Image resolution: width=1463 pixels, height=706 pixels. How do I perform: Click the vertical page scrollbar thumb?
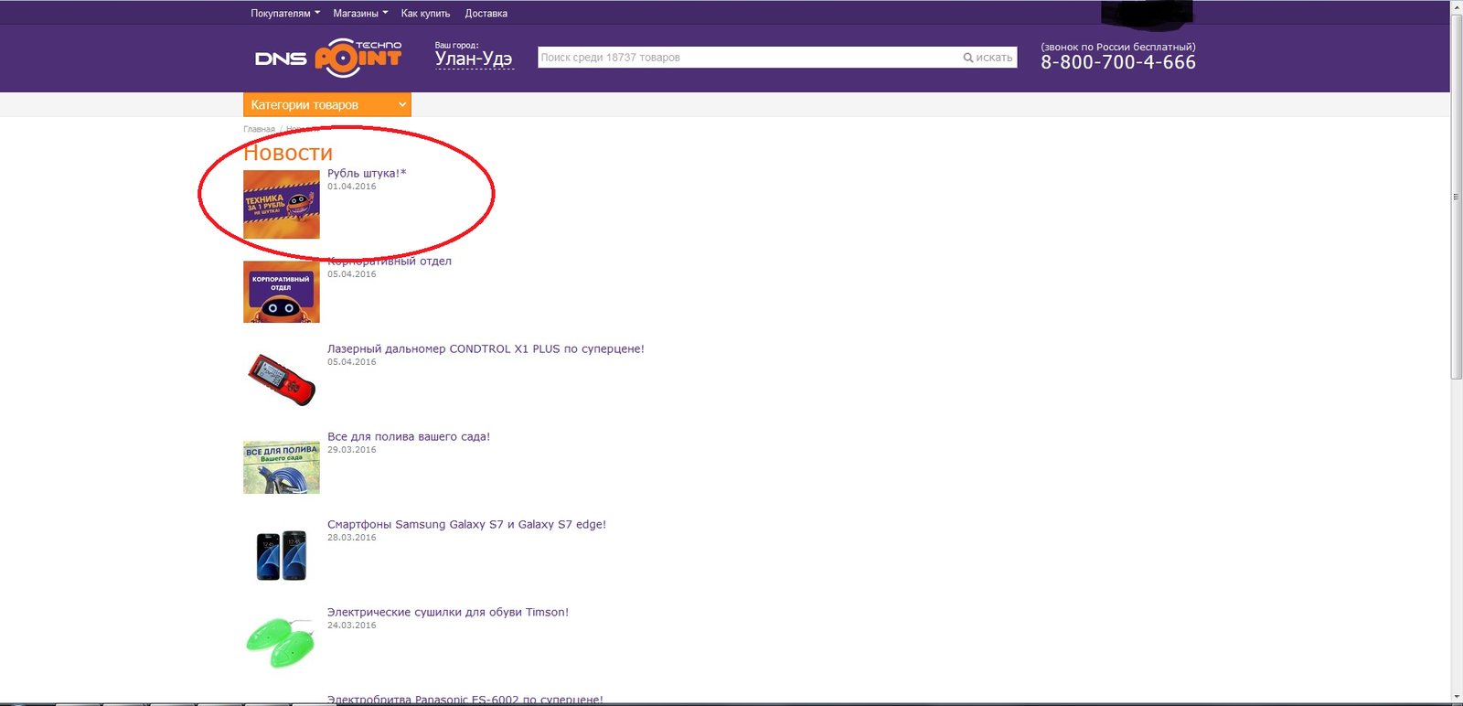1457,196
